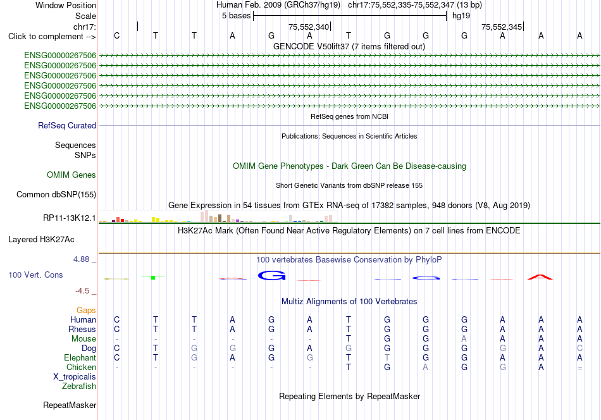The height and width of the screenshot is (420, 601).
Task: Open the GTEx Gene Expression track title
Action: point(349,206)
